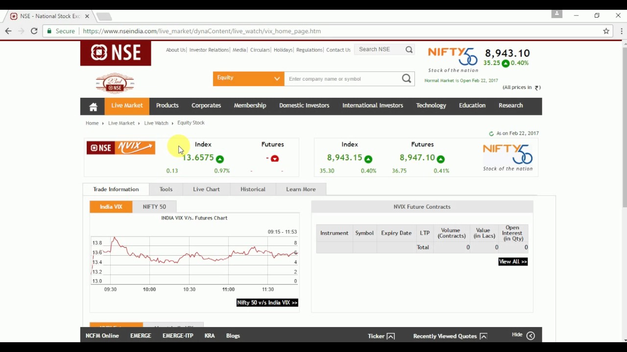Open Investor Relations link

pyautogui.click(x=209, y=50)
